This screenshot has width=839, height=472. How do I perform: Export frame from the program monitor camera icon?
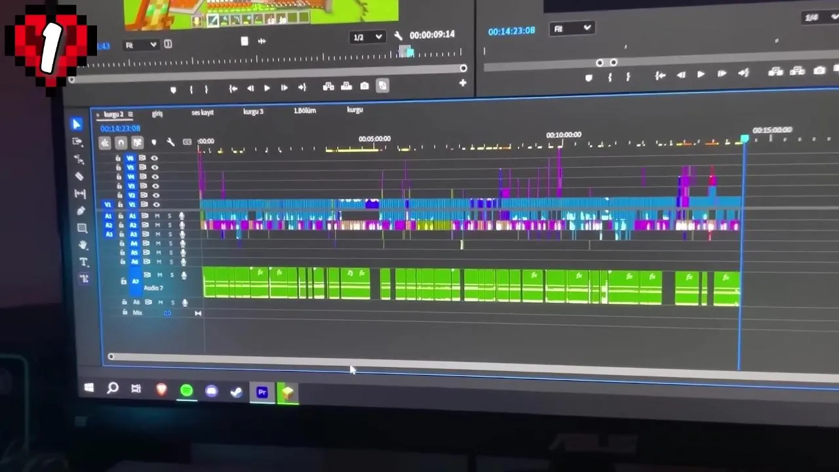point(819,70)
